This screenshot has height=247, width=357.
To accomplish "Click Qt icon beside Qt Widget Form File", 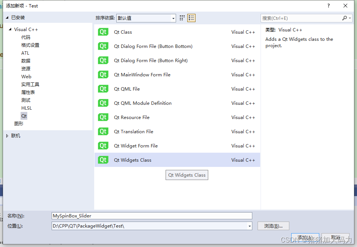I will 103,146.
